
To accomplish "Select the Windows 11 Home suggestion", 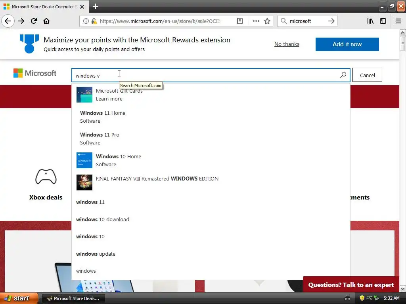I will click(x=211, y=117).
